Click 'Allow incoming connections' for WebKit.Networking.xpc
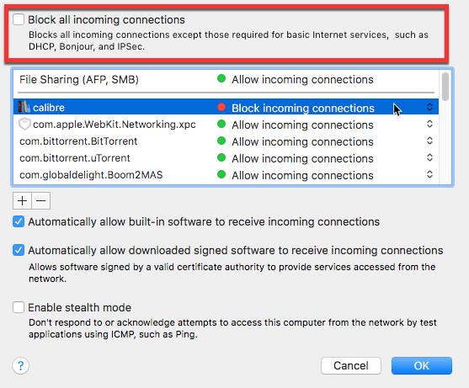 [302, 125]
